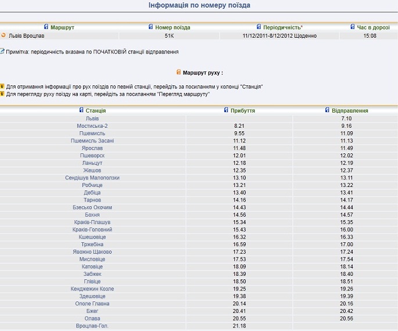Open the Ополе Главна station link
The height and width of the screenshot is (331, 398).
coord(92,304)
